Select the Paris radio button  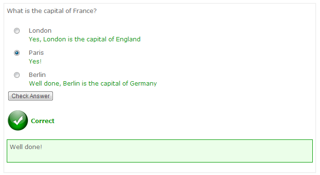pyautogui.click(x=17, y=53)
